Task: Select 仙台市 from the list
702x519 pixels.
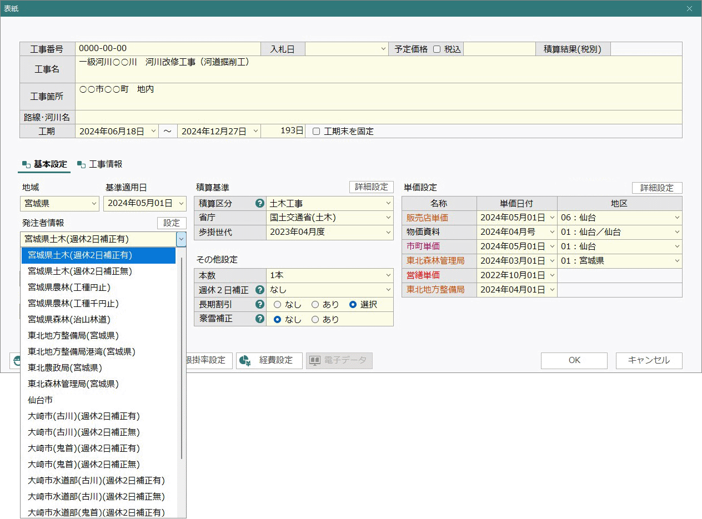Action: point(98,400)
